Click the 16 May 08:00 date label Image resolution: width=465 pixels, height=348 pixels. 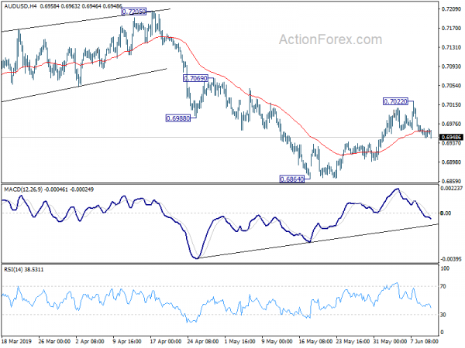(315, 341)
